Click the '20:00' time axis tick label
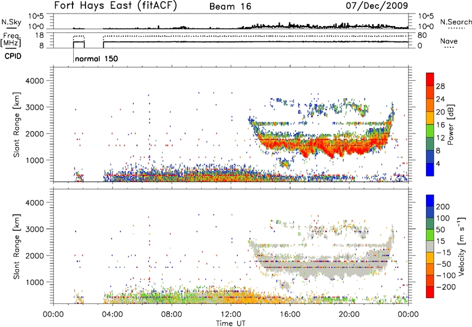The image size is (472, 327). (x=349, y=315)
